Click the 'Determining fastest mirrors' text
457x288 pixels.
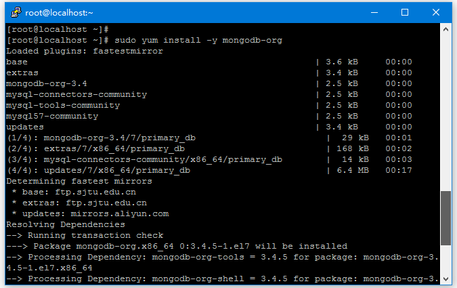[x=79, y=181]
